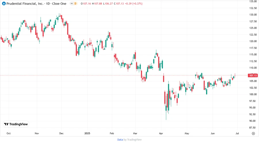Viewport: 259px width, 143px height.
Task: Open the chart settings gear icon
Action: [253, 134]
